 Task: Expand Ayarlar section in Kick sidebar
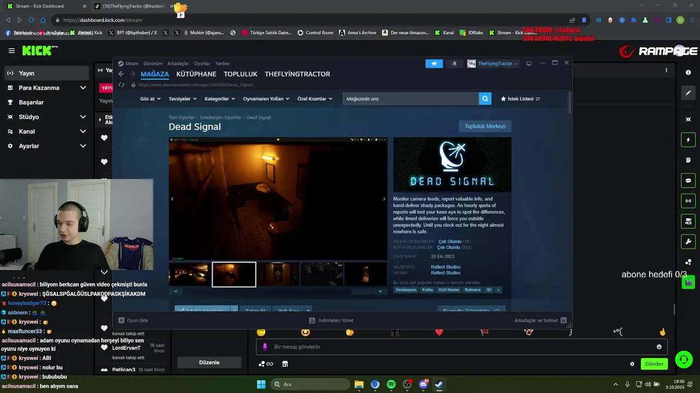tap(83, 146)
